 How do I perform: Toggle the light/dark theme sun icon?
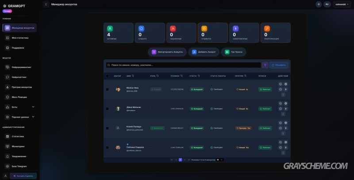click(319, 4)
